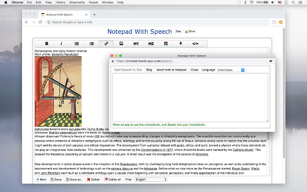The height and width of the screenshot is (192, 307).
Task: Click the insert link chain icon
Action: 106,44
